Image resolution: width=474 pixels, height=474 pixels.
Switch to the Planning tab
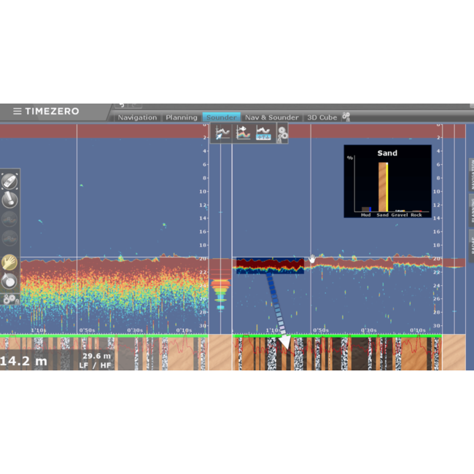pos(181,117)
